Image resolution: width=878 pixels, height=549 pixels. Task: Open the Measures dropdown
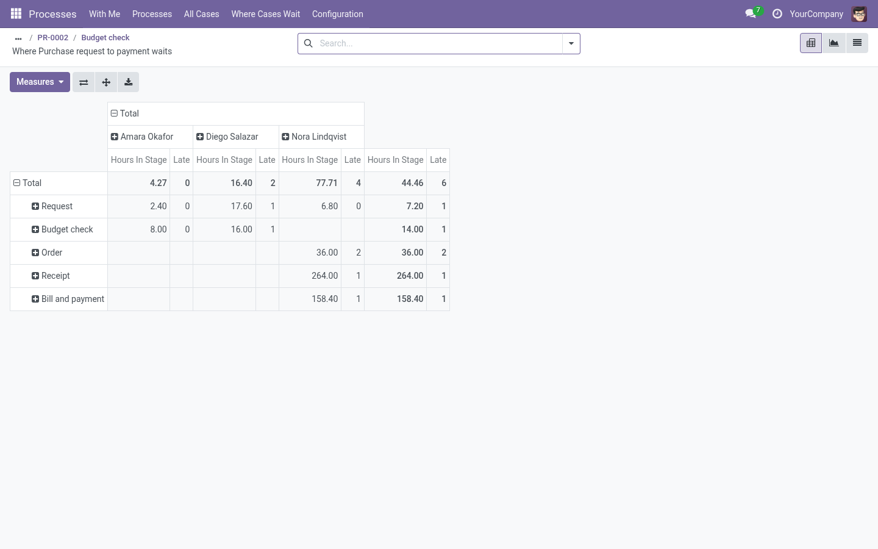coord(40,82)
